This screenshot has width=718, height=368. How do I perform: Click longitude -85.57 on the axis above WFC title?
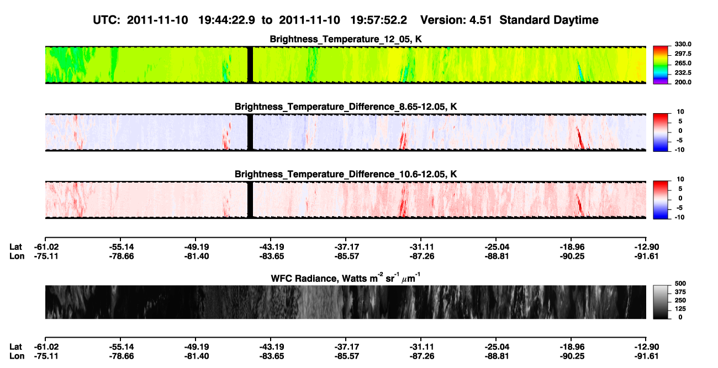click(347, 257)
